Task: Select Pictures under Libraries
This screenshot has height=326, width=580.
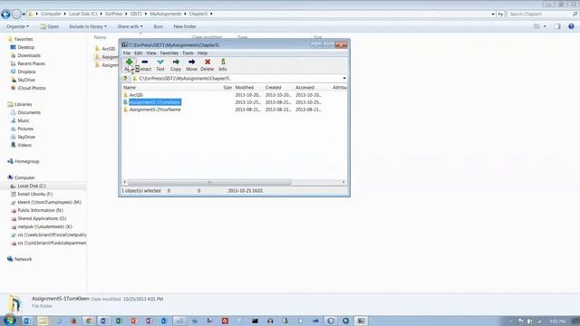Action: (x=25, y=129)
